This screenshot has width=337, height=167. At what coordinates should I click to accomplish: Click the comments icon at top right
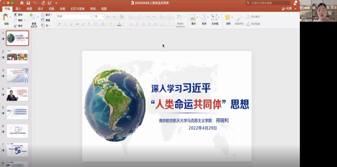[296, 3]
